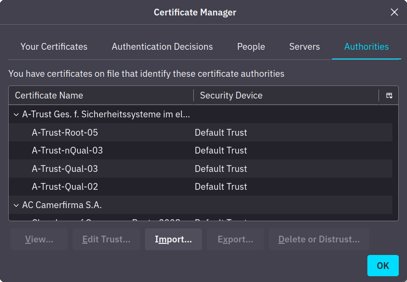The image size is (407, 282).
Task: Close the Certificate Manager dialog
Action: 394,12
